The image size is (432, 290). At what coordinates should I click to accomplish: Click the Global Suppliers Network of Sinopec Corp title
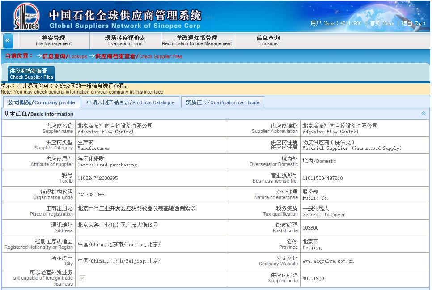[125, 26]
